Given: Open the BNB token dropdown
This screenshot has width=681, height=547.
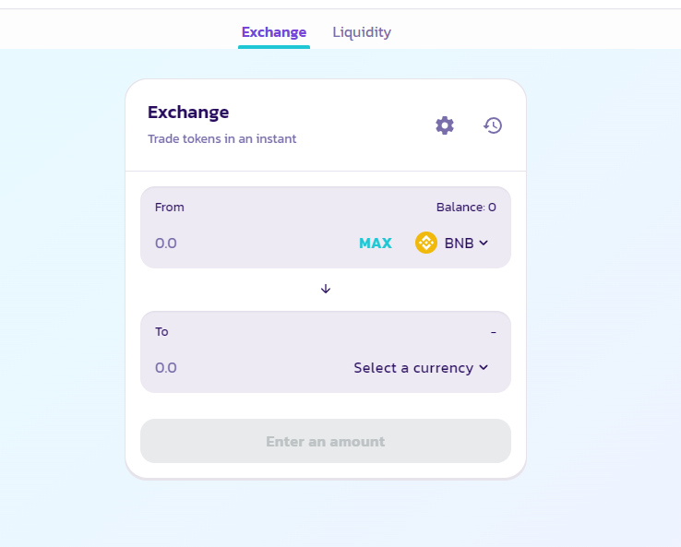Looking at the screenshot, I should [452, 244].
